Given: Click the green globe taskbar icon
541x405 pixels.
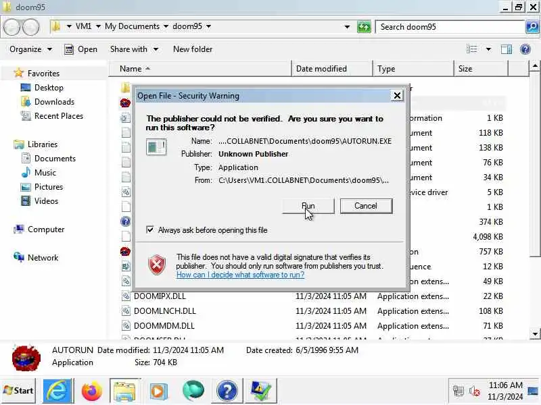Looking at the screenshot, I should [x=193, y=391].
